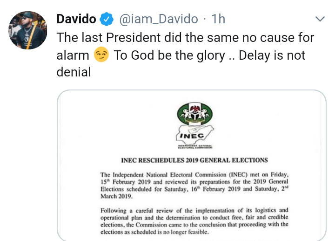Click the 1h tweet timestamp
Screen dimensions: 335x241
coord(218,19)
